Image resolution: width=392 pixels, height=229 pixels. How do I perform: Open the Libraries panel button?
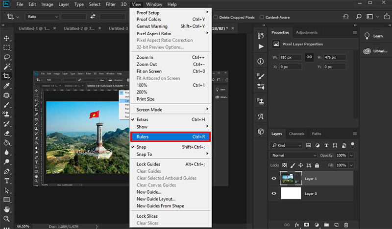pyautogui.click(x=375, y=51)
